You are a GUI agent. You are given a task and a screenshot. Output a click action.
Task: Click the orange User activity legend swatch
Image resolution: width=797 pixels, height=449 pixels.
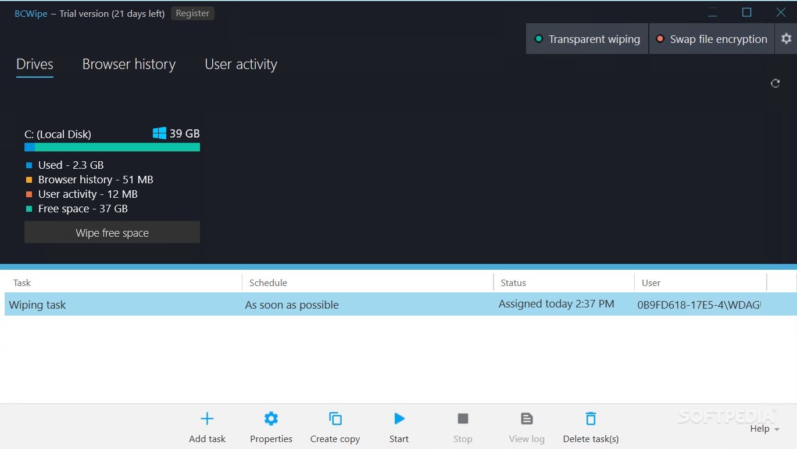tap(29, 194)
